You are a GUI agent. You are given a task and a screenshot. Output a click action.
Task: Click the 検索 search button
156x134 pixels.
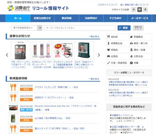pos(124,28)
